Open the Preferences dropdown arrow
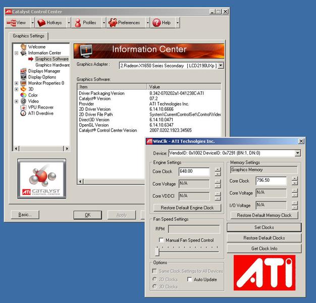The height and width of the screenshot is (303, 316). pos(147,23)
